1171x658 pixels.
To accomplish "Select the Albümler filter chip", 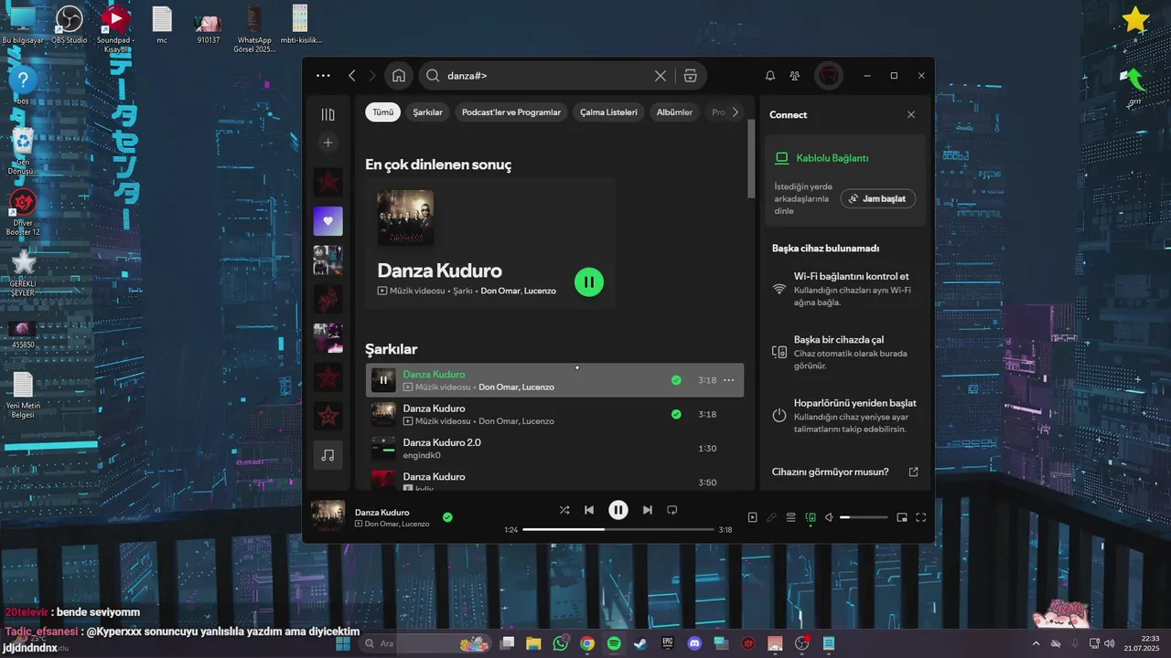I will click(x=674, y=112).
